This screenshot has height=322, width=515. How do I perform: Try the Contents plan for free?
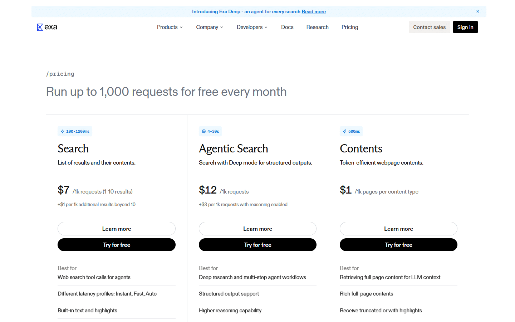398,245
